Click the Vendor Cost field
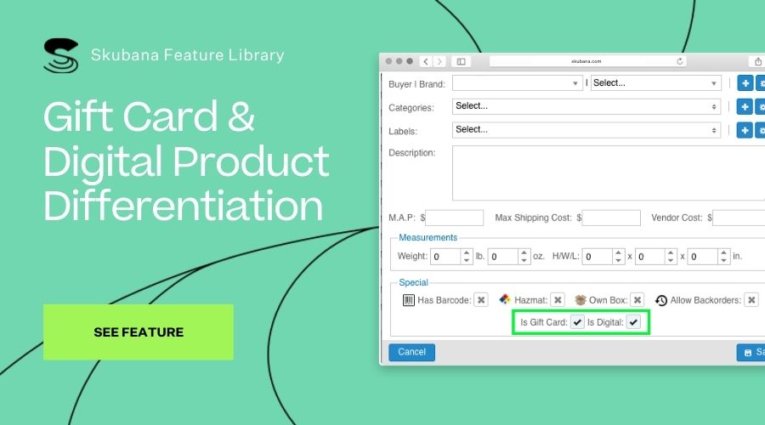This screenshot has height=425, width=765. (739, 218)
